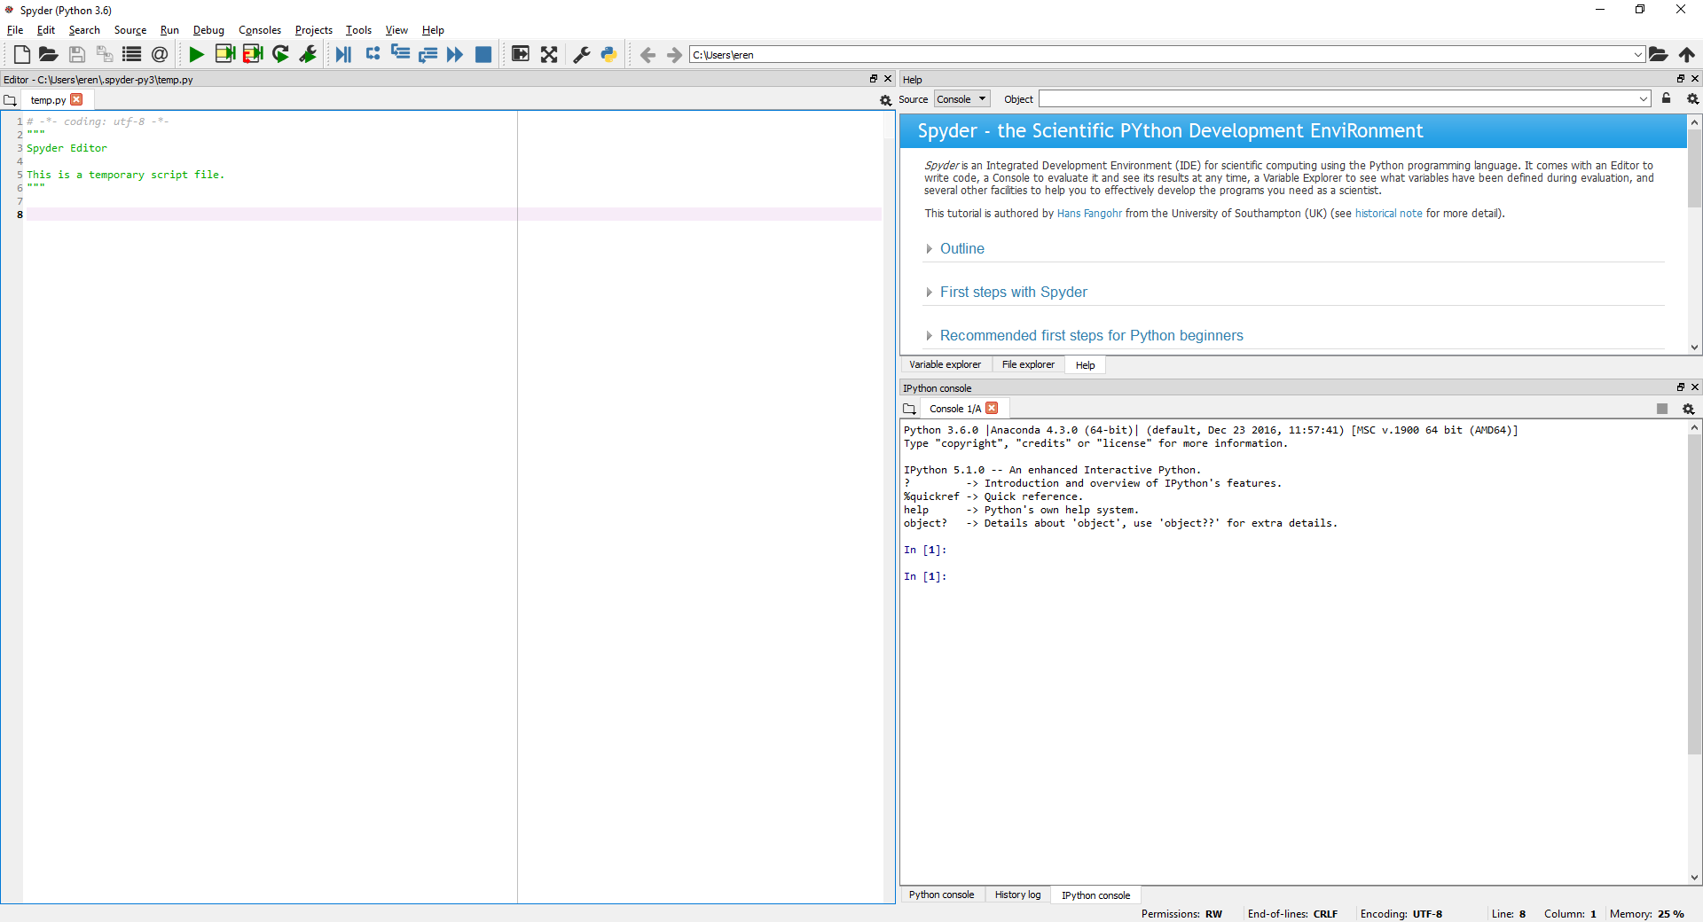Create a new file via toolbar icon
This screenshot has width=1703, height=922.
coord(22,54)
